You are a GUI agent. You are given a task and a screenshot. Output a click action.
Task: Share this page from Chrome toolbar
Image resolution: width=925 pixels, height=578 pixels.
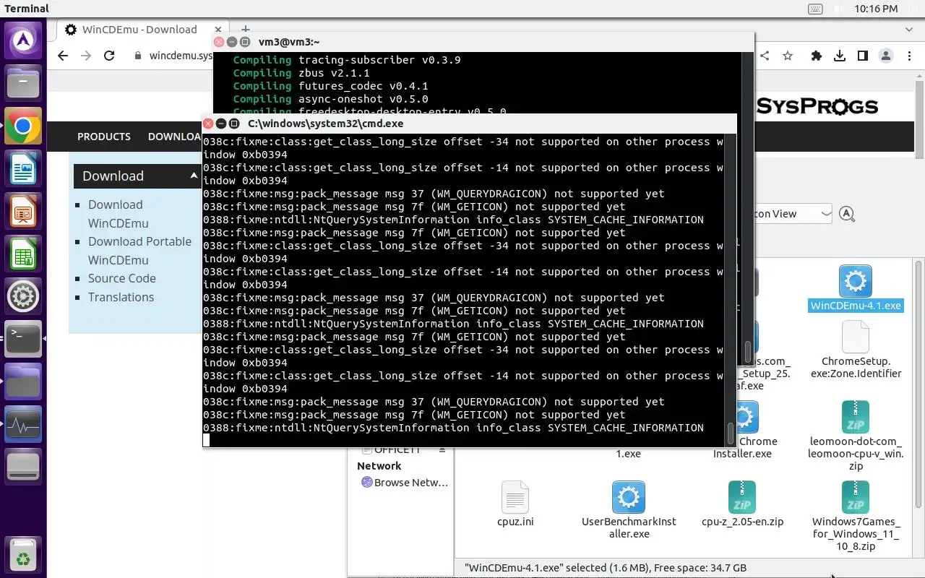point(765,56)
